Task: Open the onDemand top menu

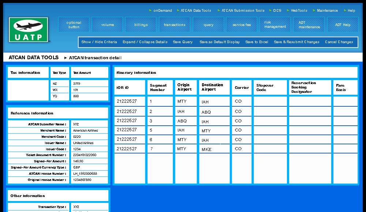Action: point(163,11)
